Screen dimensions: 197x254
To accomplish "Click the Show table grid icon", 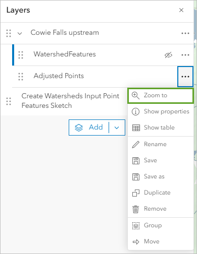I will (136, 128).
